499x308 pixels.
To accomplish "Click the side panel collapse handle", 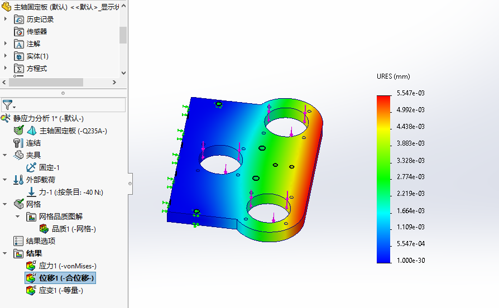I will [130, 184].
